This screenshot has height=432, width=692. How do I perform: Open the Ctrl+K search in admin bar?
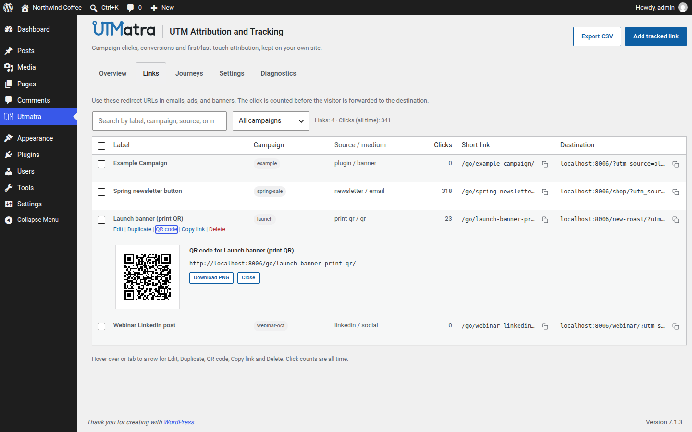104,8
